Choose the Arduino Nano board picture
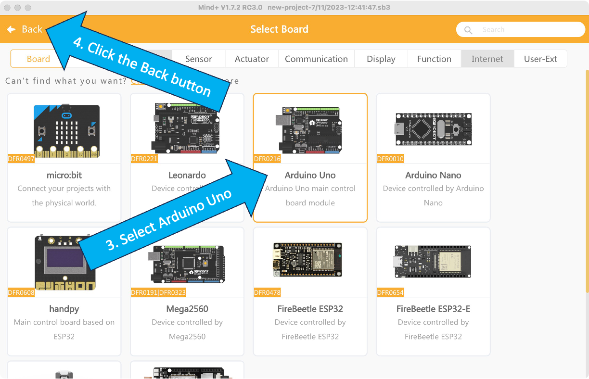Viewport: 589px width, 379px height. click(433, 129)
